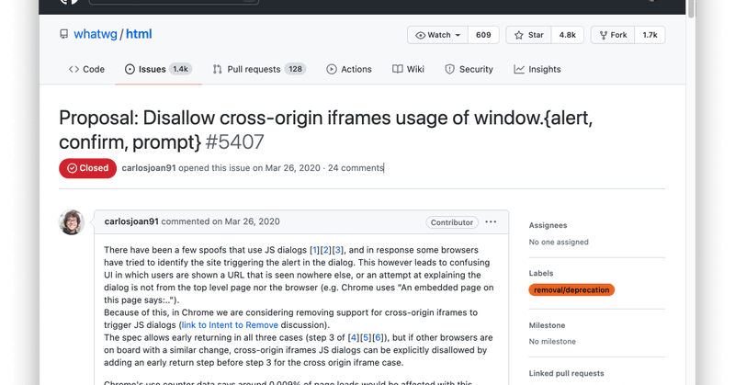
Task: Open the html repository link
Action: point(139,34)
